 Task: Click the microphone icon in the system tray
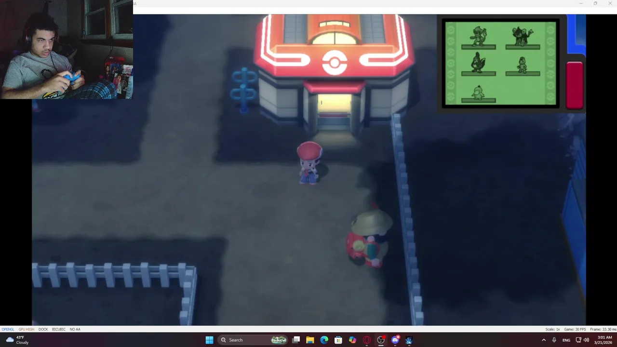point(554,340)
